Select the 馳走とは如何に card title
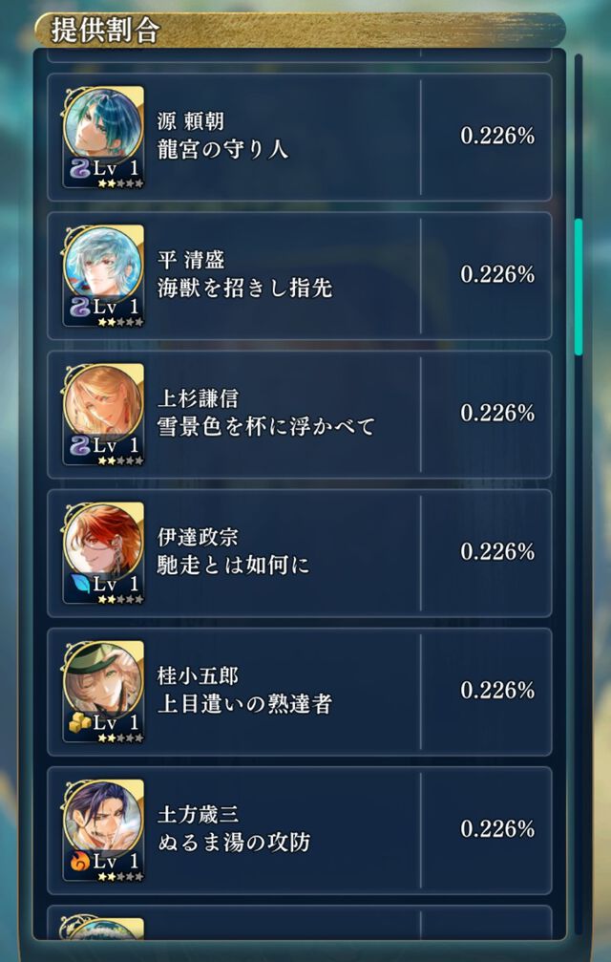The height and width of the screenshot is (962, 611). pos(234,566)
